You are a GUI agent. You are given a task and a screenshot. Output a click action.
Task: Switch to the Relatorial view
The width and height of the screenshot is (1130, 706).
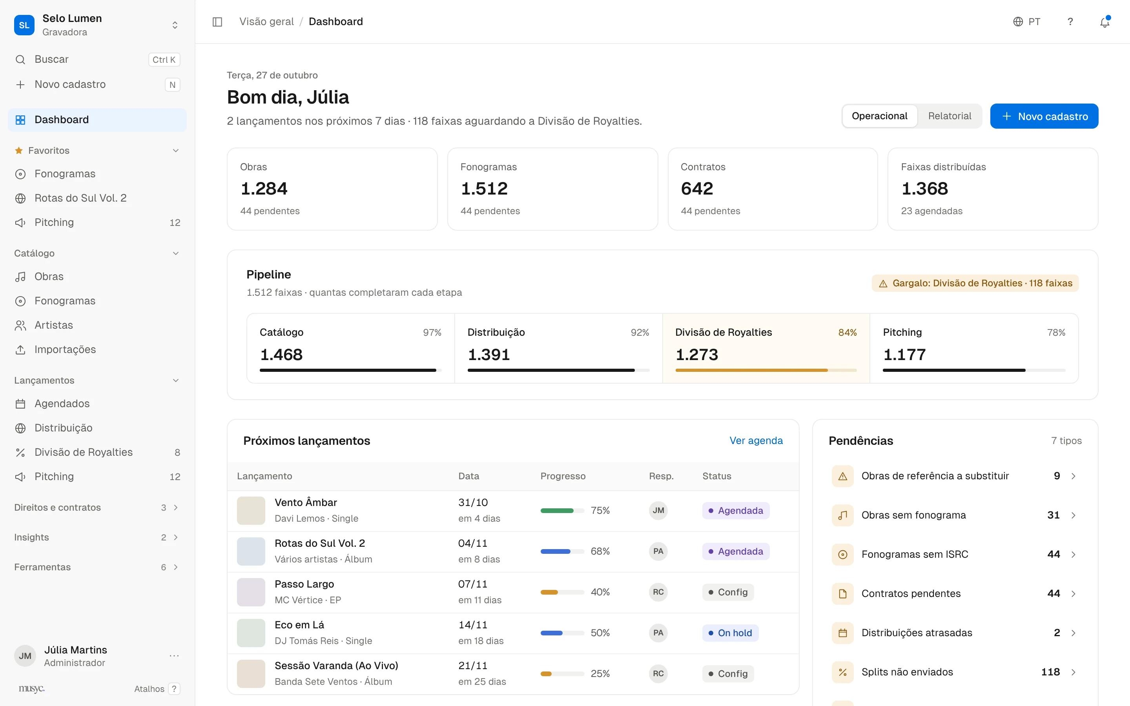point(949,116)
